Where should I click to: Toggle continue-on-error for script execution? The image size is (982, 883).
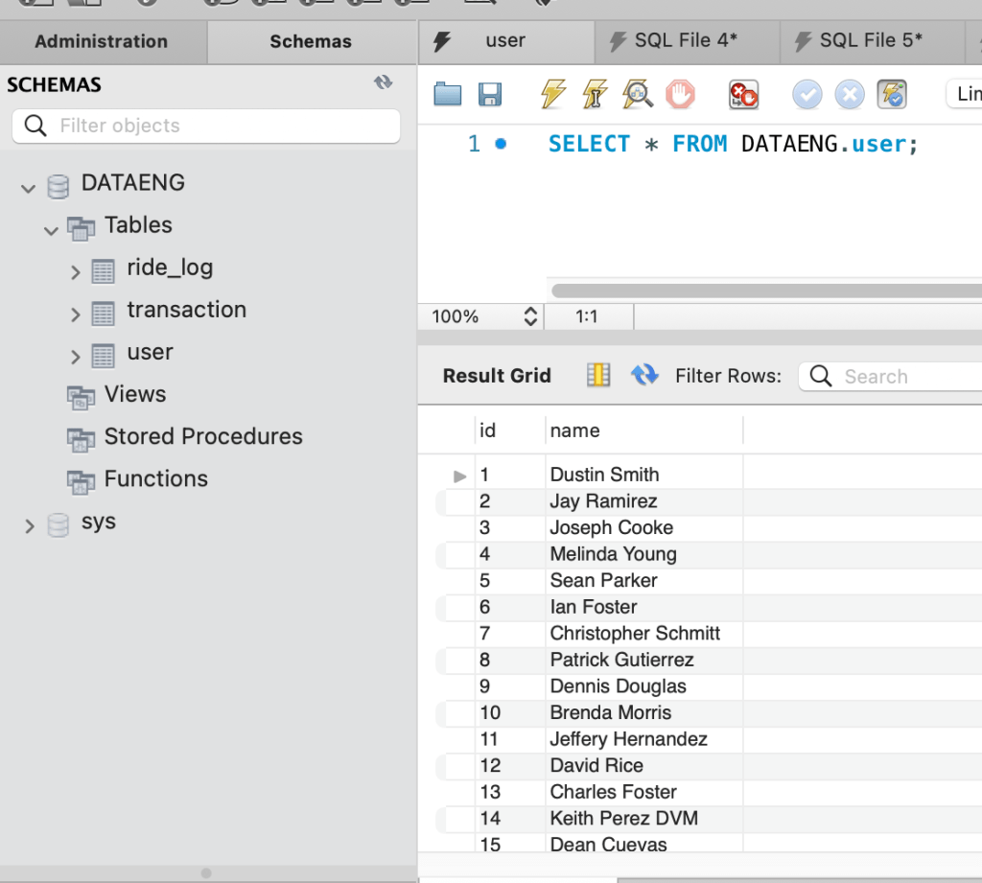(743, 94)
